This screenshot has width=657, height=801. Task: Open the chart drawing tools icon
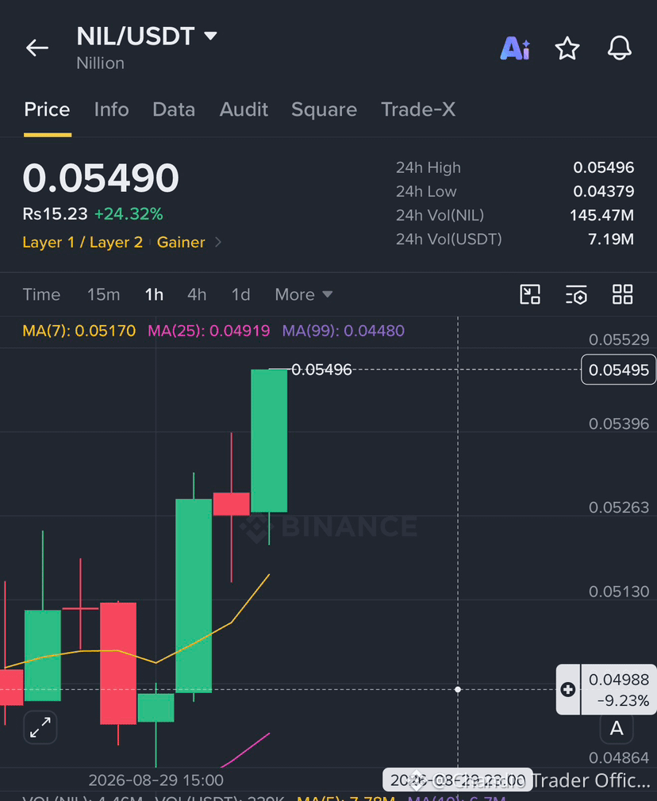pos(530,294)
